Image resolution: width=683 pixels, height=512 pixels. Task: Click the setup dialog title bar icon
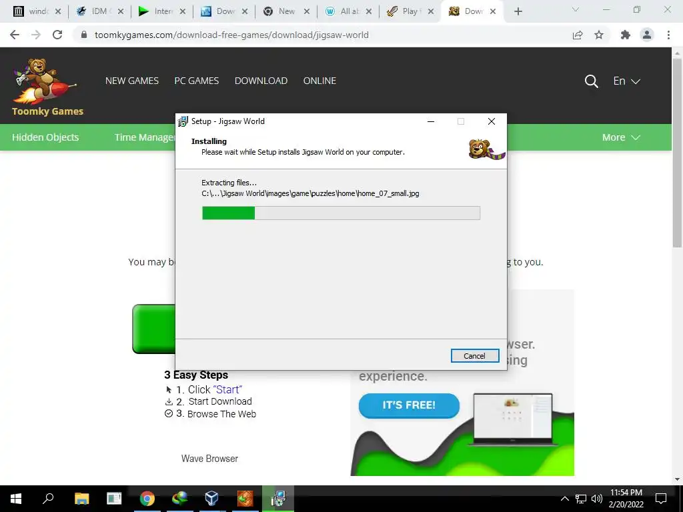183,121
